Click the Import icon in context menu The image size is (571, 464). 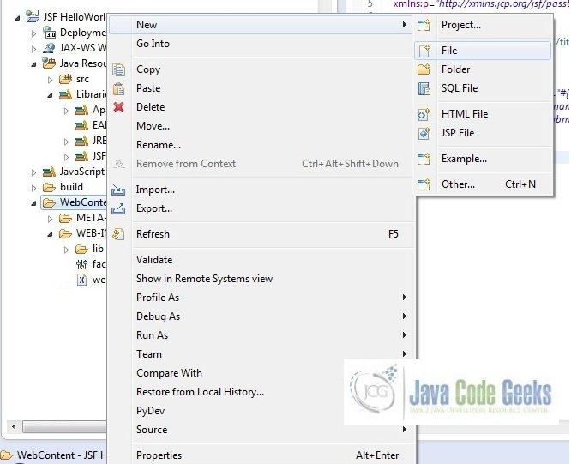118,190
